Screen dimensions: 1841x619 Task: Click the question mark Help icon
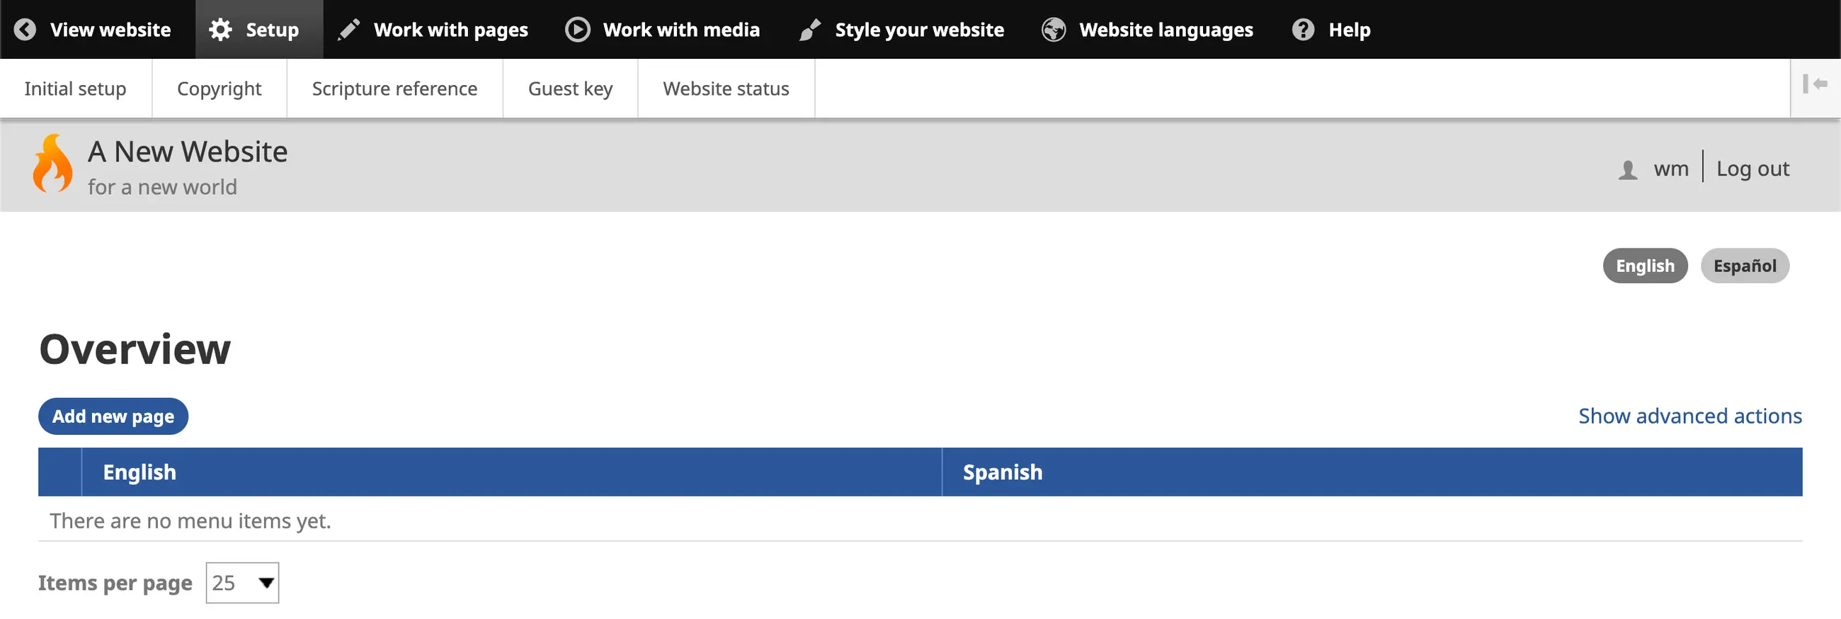pyautogui.click(x=1303, y=29)
